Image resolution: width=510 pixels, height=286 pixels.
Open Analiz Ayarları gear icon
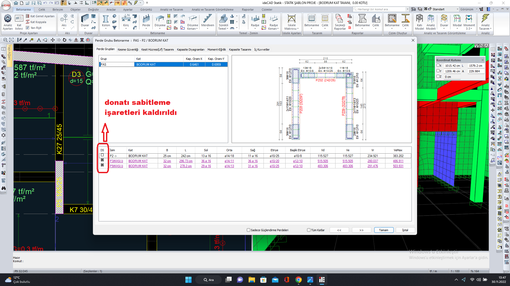pos(8,22)
